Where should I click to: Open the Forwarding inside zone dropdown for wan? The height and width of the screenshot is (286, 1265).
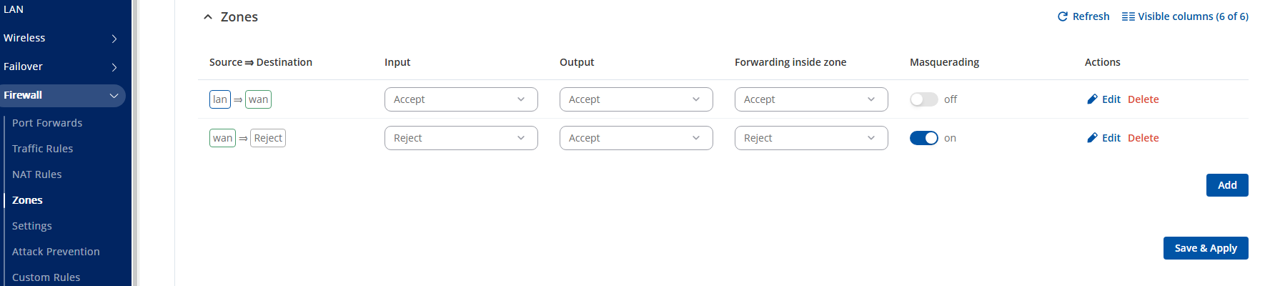[811, 138]
